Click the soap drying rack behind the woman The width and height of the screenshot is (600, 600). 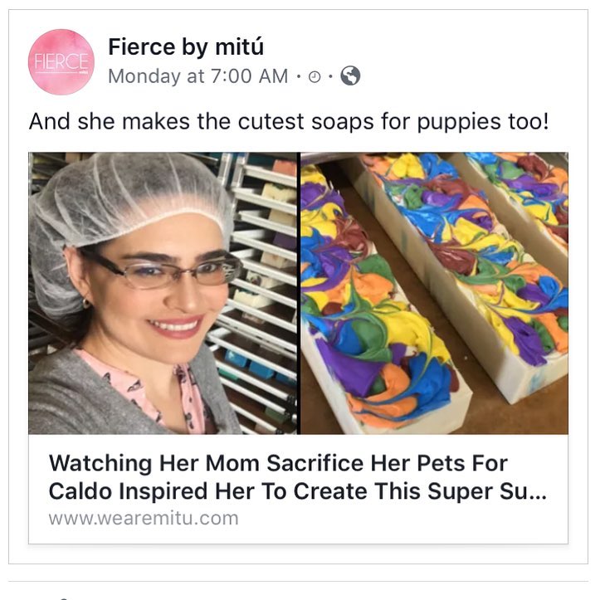[261, 274]
